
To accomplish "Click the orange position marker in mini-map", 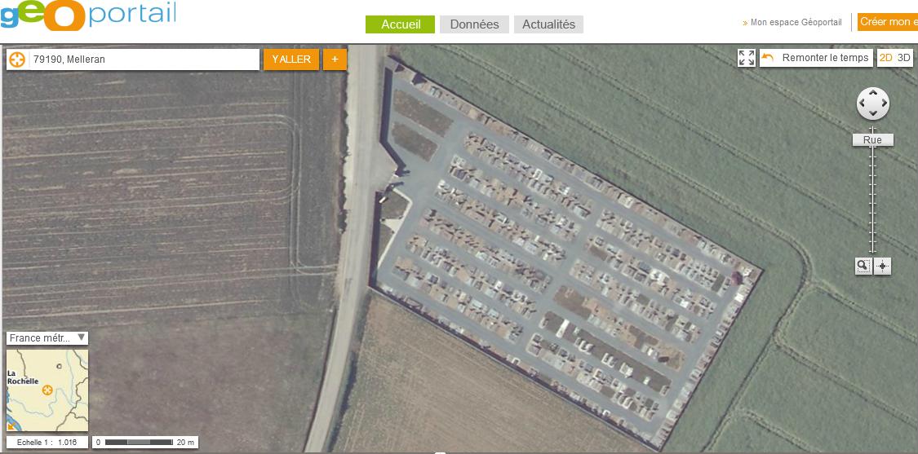I will coord(47,390).
